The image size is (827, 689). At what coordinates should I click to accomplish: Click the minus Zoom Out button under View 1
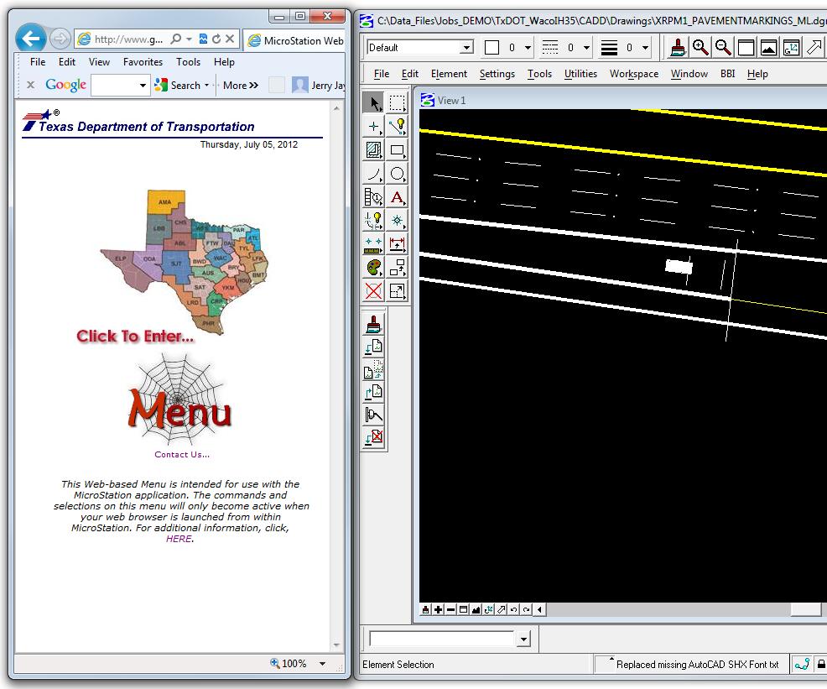click(450, 610)
